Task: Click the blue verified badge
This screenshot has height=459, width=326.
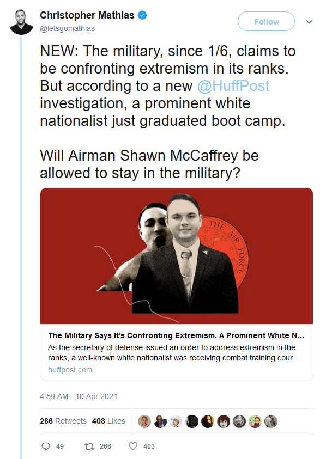Action: [x=142, y=15]
